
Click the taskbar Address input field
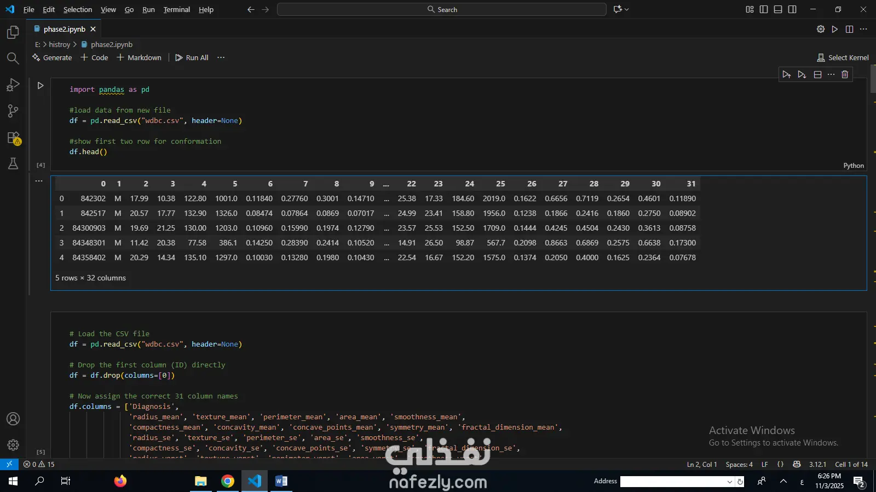pyautogui.click(x=673, y=482)
